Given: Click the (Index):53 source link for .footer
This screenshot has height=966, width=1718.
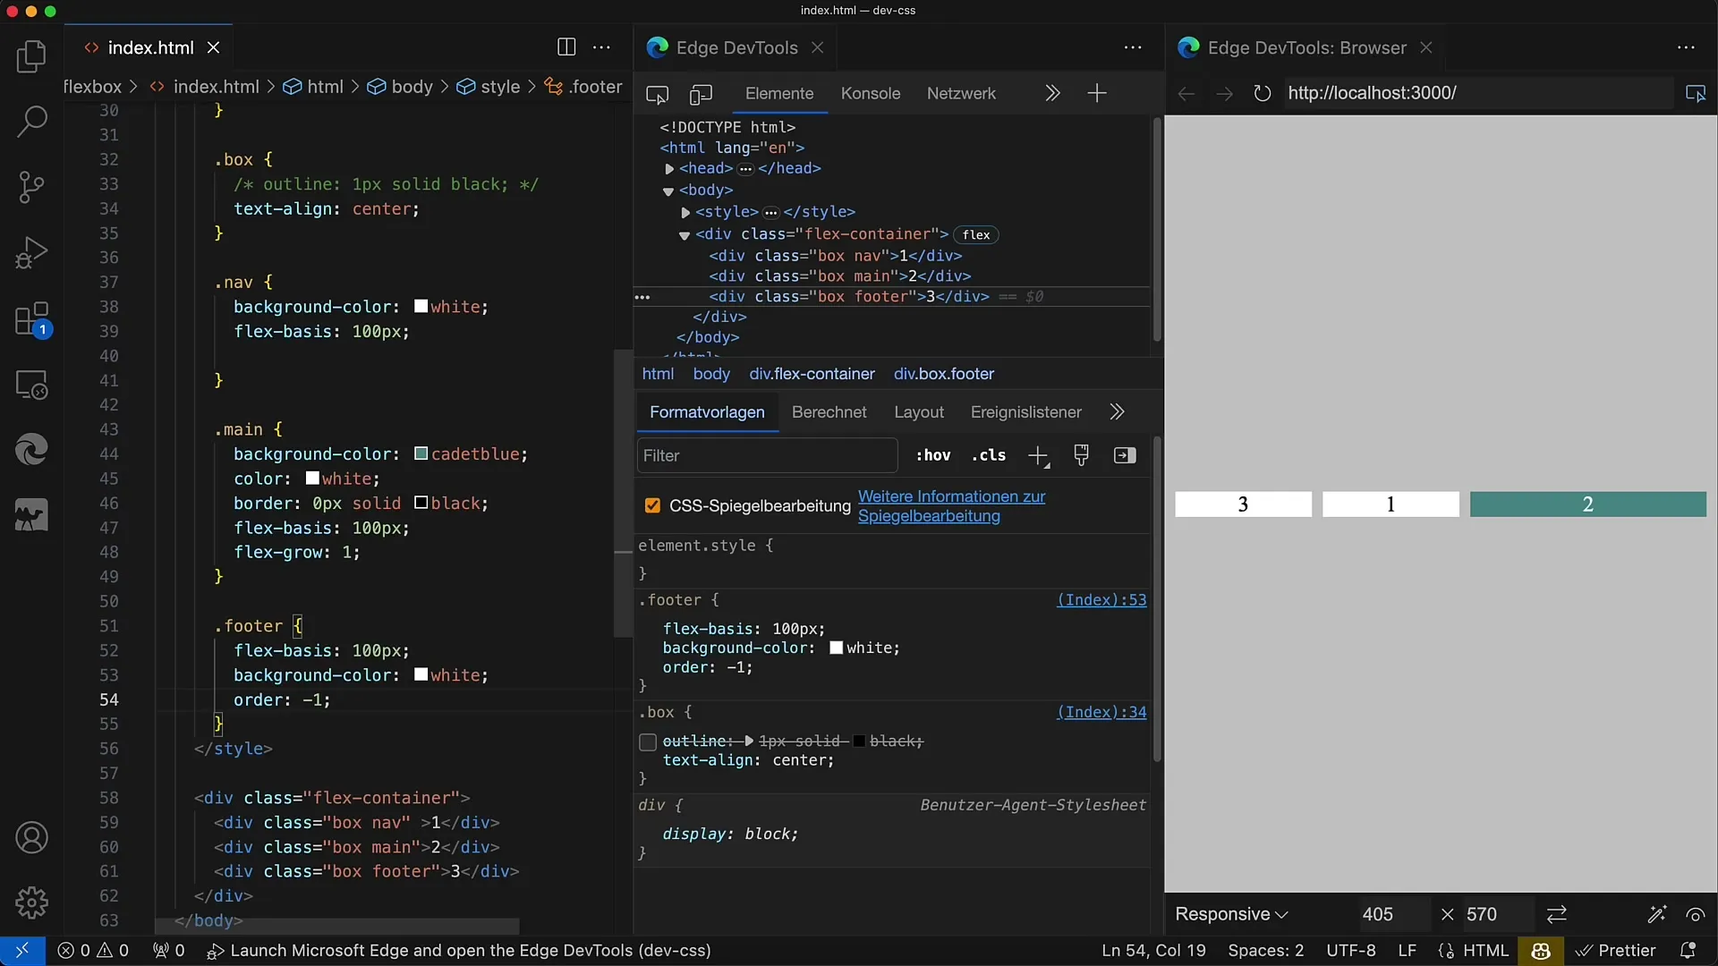Looking at the screenshot, I should point(1101,599).
